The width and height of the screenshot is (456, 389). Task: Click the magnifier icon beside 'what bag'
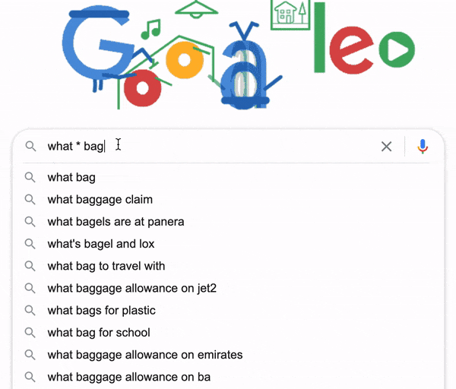pyautogui.click(x=30, y=178)
